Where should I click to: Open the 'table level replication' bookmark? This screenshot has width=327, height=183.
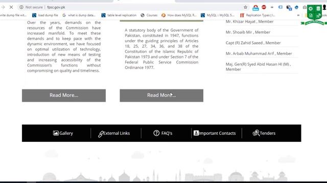(x=119, y=15)
